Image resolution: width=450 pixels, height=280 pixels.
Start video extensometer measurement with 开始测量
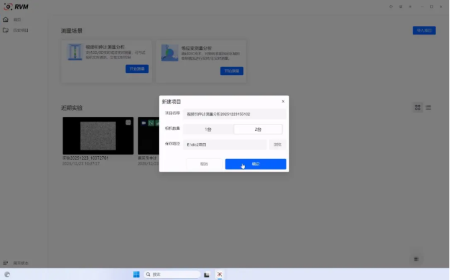point(137,69)
